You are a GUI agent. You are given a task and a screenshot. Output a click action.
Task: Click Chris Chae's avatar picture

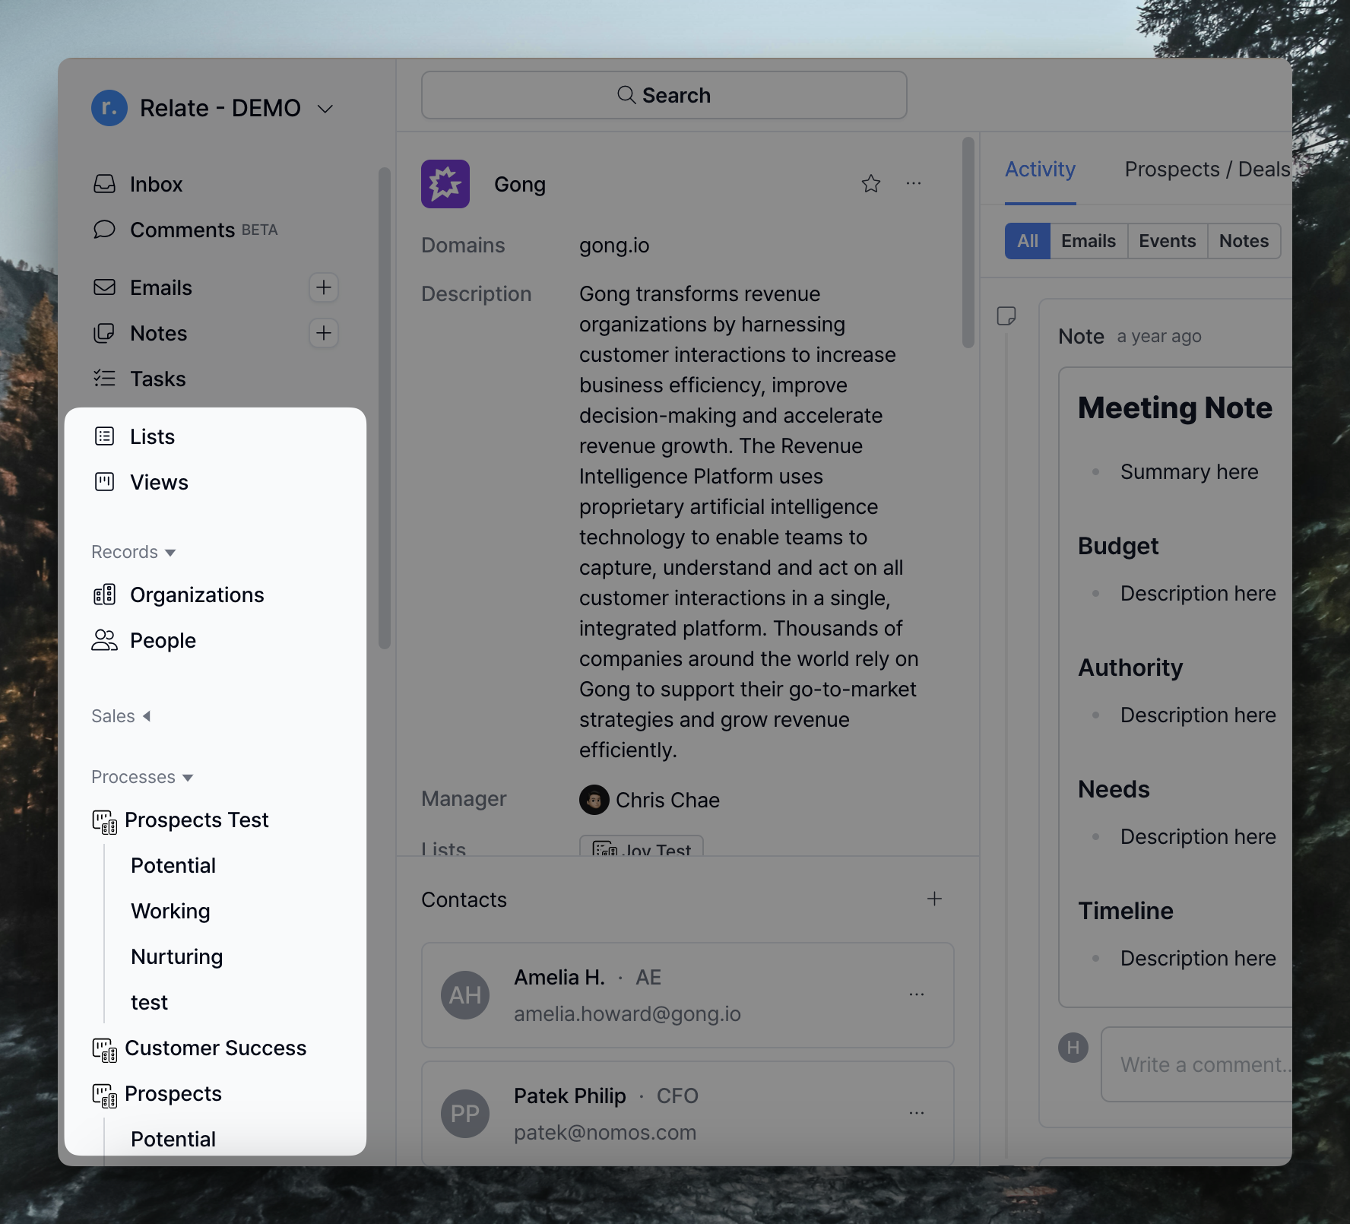pyautogui.click(x=594, y=800)
